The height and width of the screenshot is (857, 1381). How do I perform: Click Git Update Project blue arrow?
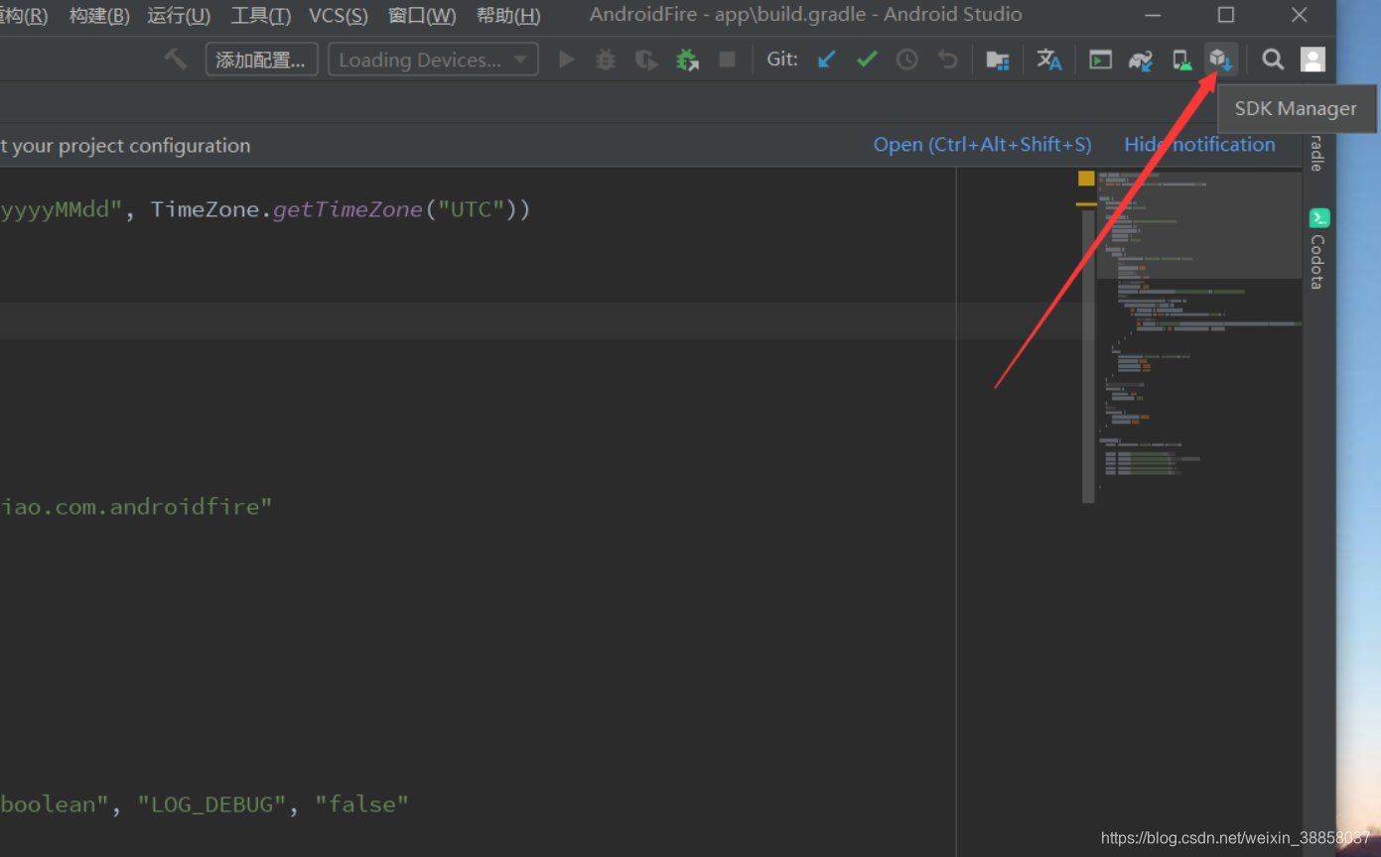coord(826,60)
